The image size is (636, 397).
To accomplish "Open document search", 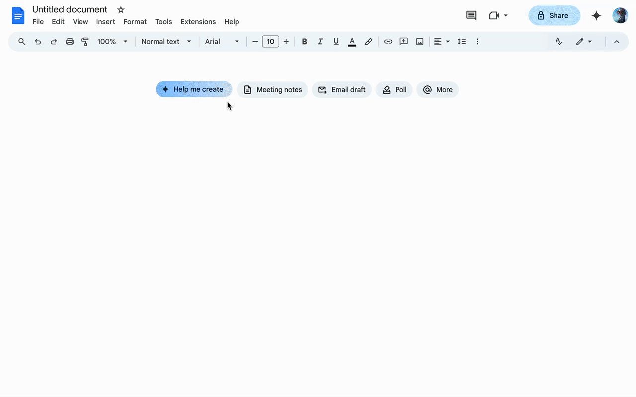I will coord(22,42).
